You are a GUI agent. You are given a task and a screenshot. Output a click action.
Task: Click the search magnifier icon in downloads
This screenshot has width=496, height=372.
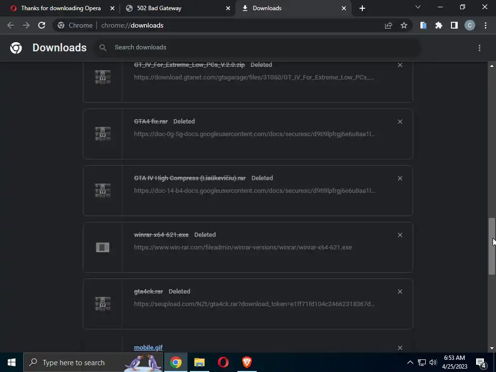(103, 47)
